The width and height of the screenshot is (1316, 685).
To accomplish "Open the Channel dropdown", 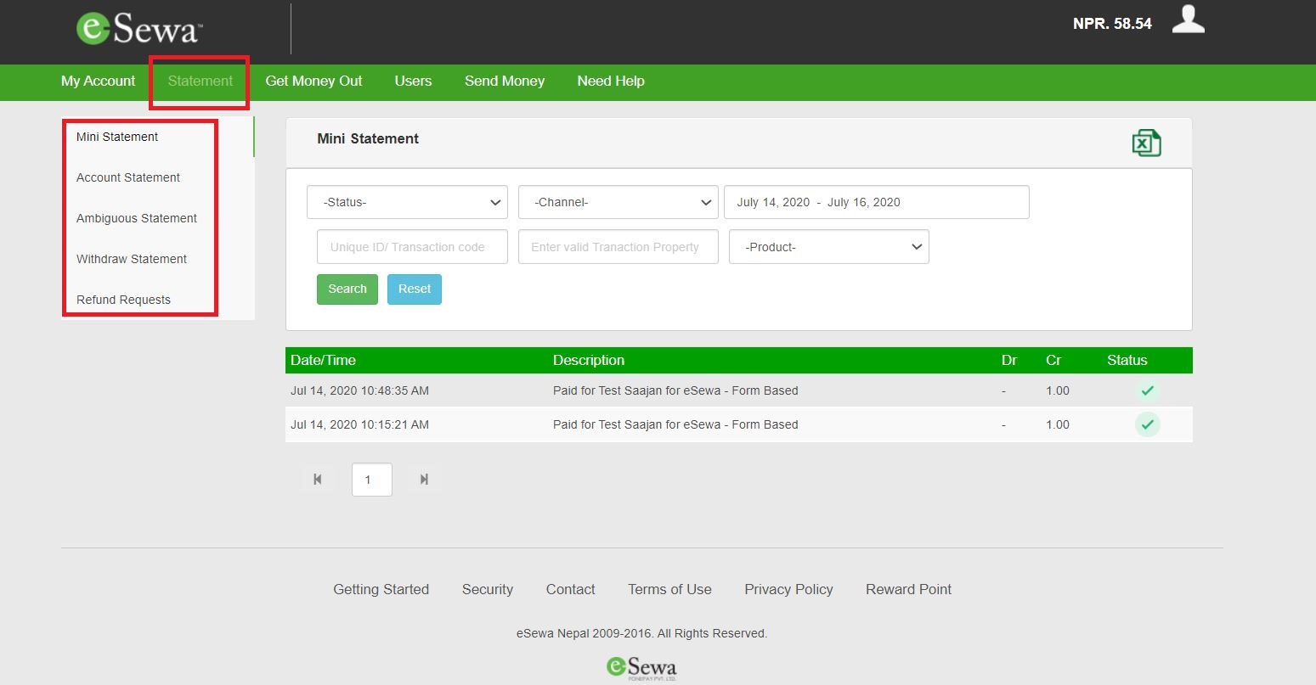I will (617, 202).
